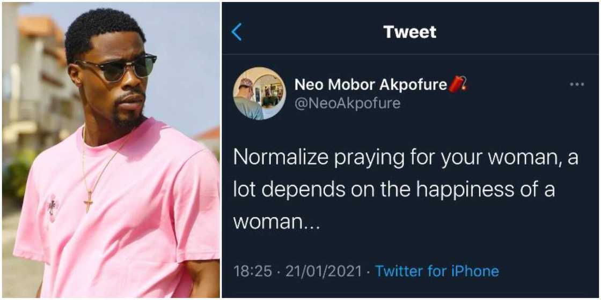Open the three-dot more options menu

coord(577,85)
